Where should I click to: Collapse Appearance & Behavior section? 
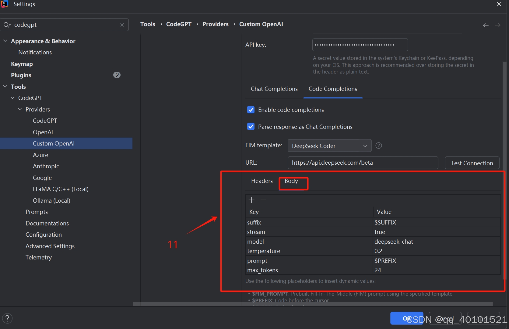(5, 41)
